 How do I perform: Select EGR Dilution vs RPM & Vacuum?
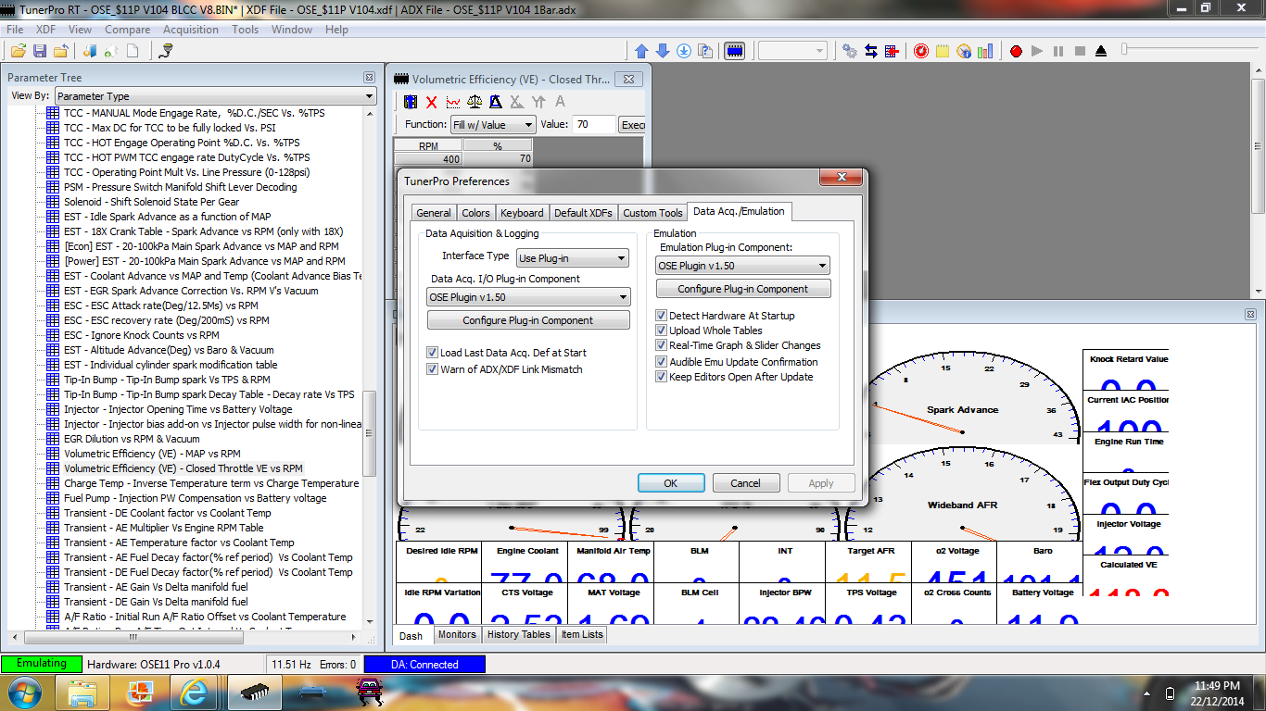pos(132,439)
